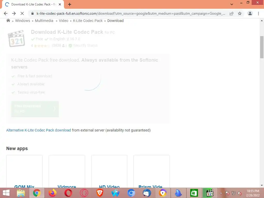Open the Prism Video app card

coord(152,171)
